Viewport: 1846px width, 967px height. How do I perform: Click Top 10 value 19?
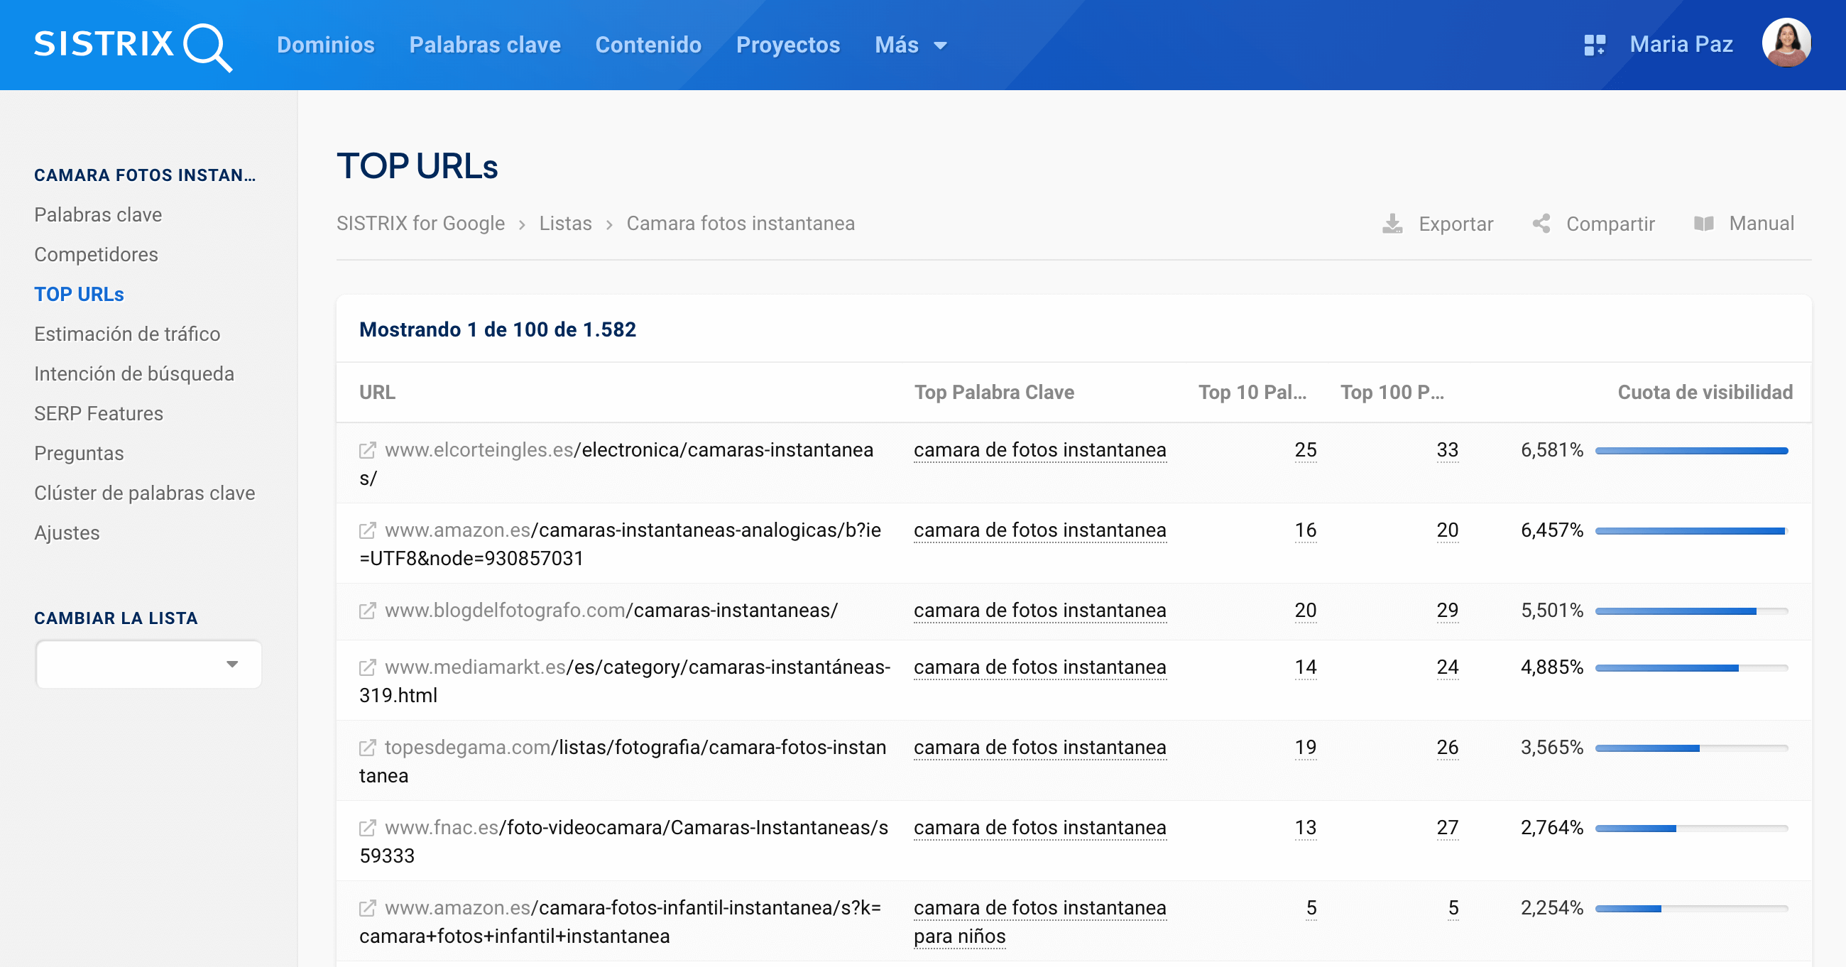point(1305,748)
